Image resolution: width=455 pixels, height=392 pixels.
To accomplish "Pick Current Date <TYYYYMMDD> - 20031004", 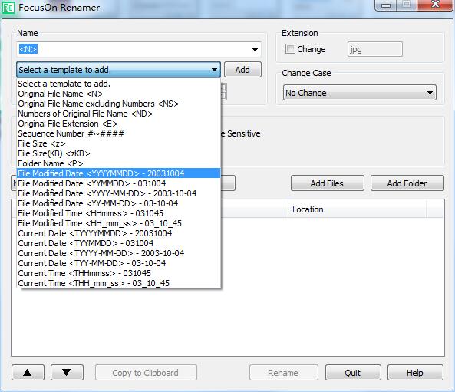I will click(119, 233).
